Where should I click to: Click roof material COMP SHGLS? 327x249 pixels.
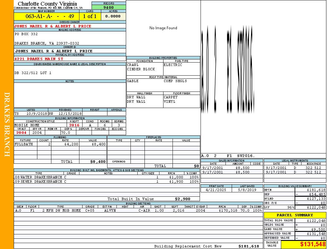click(175, 81)
